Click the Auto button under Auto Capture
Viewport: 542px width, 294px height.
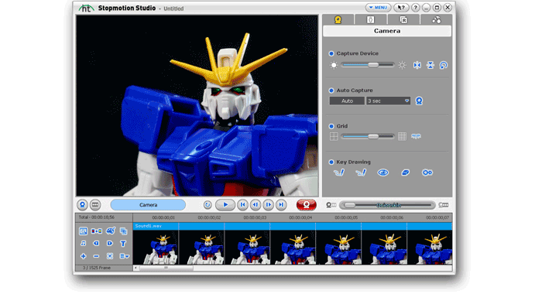(347, 101)
